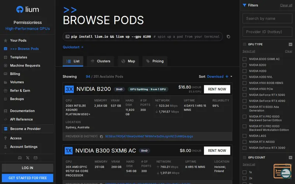Copy the B200 pod provider hotkey

click(x=101, y=137)
